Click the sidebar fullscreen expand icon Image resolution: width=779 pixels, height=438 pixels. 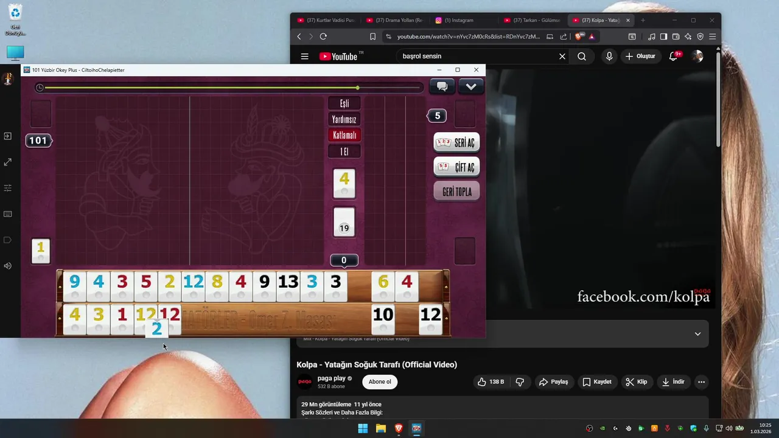click(x=7, y=162)
